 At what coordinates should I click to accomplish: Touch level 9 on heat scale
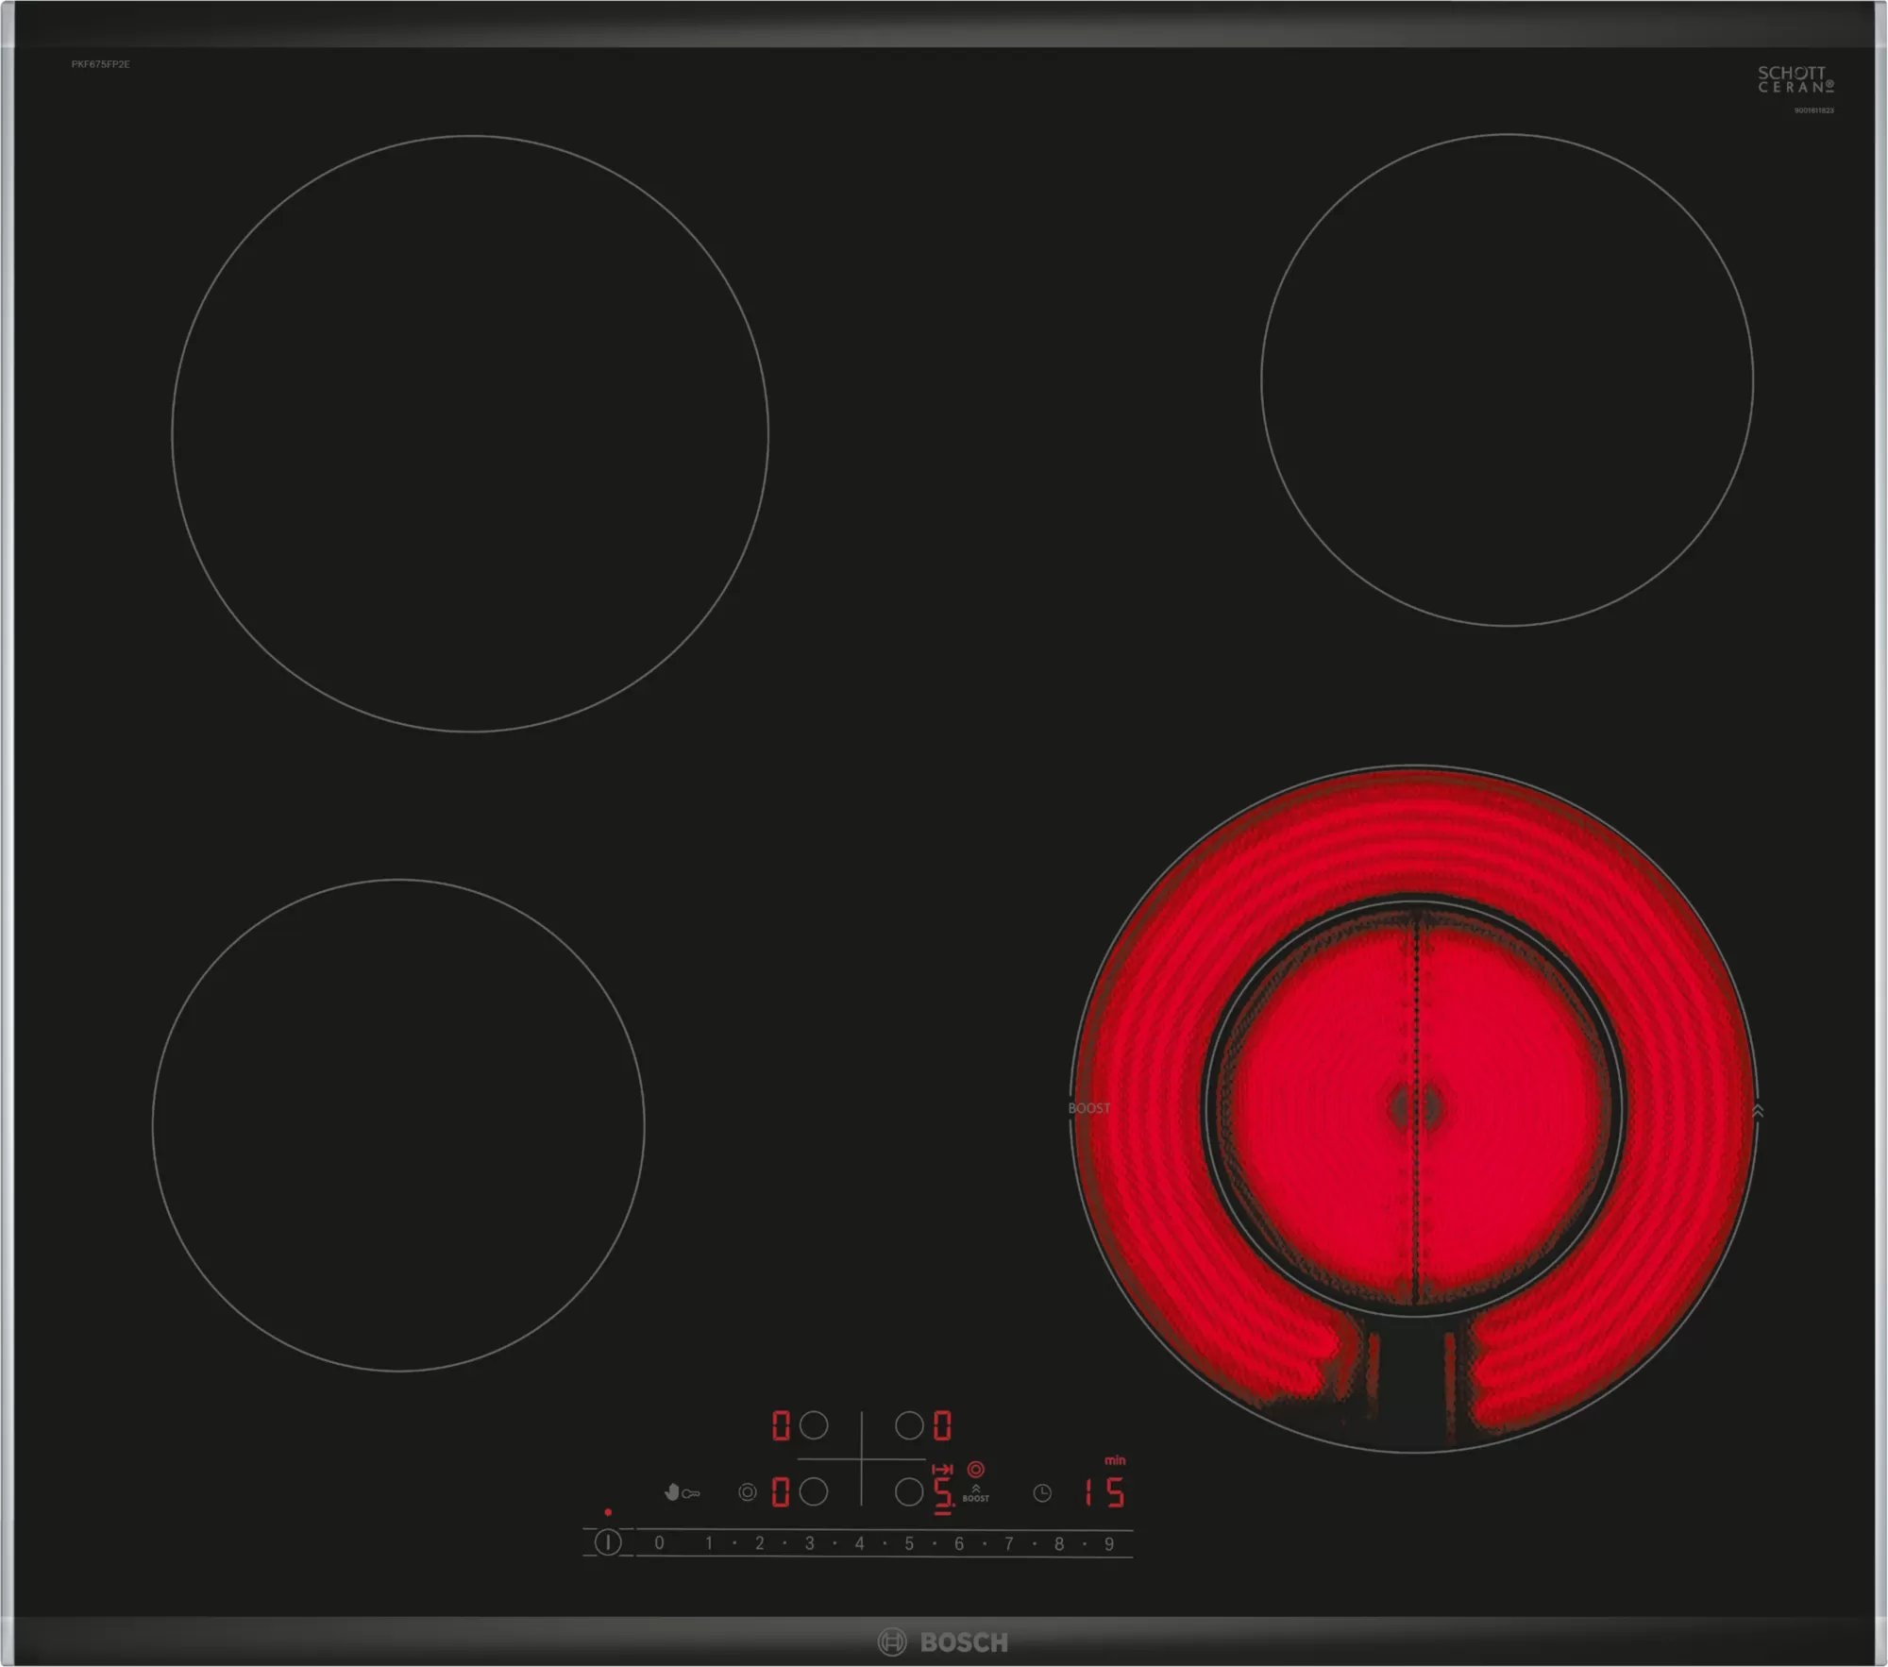(x=1109, y=1543)
